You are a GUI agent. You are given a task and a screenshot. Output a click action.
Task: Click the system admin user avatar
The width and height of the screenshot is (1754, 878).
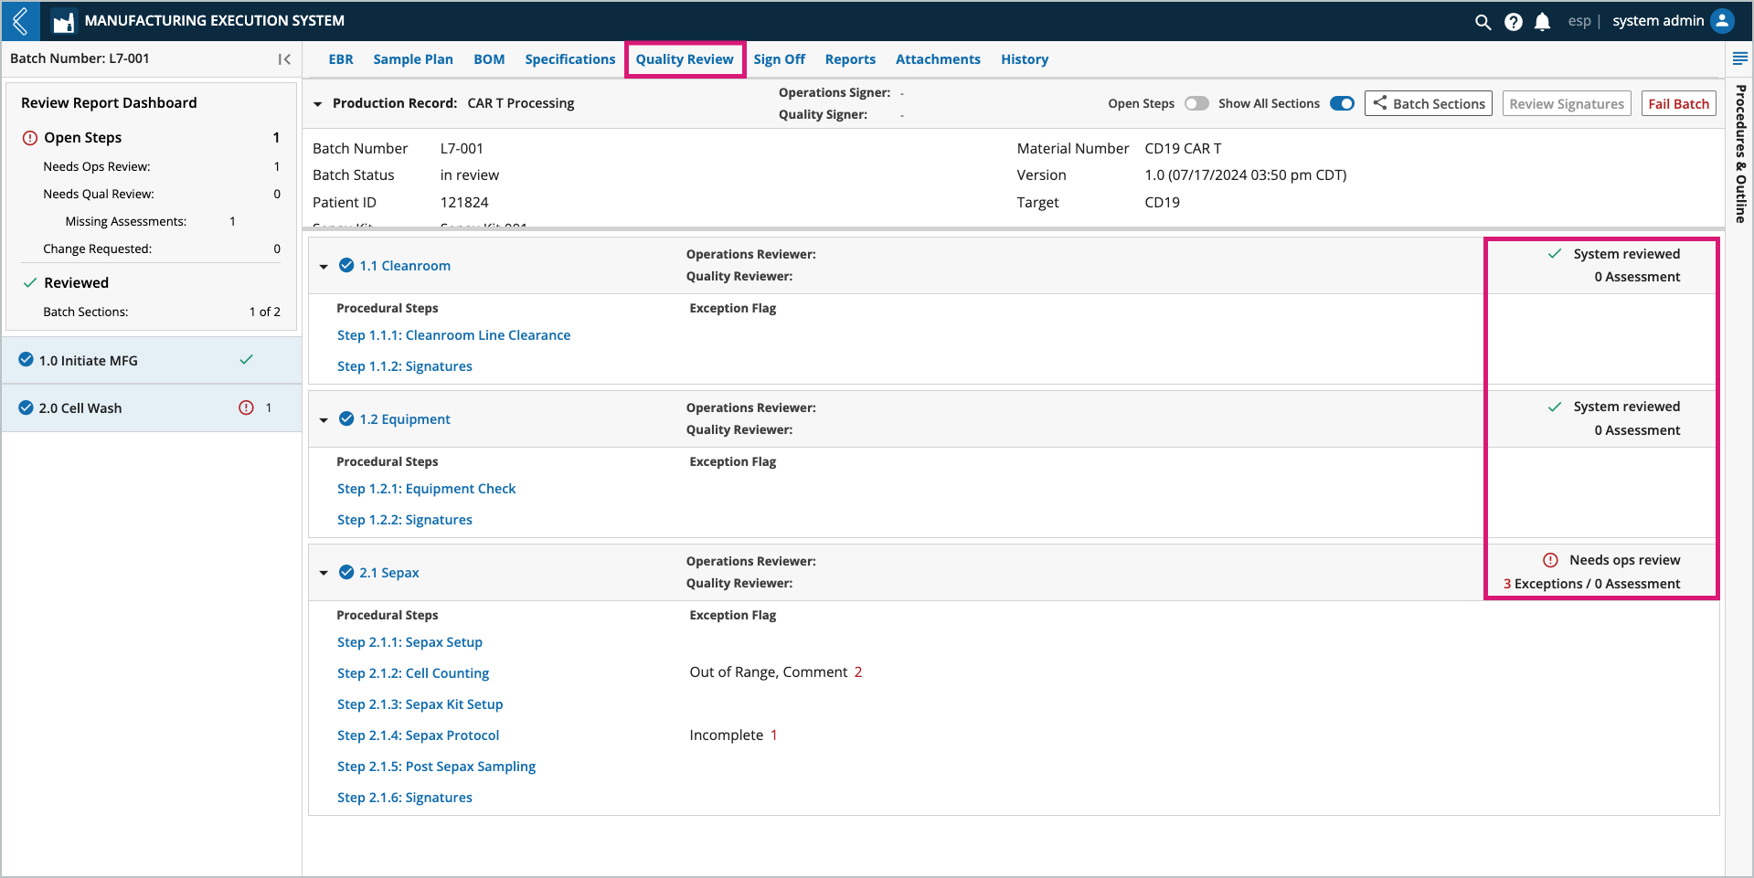point(1722,20)
